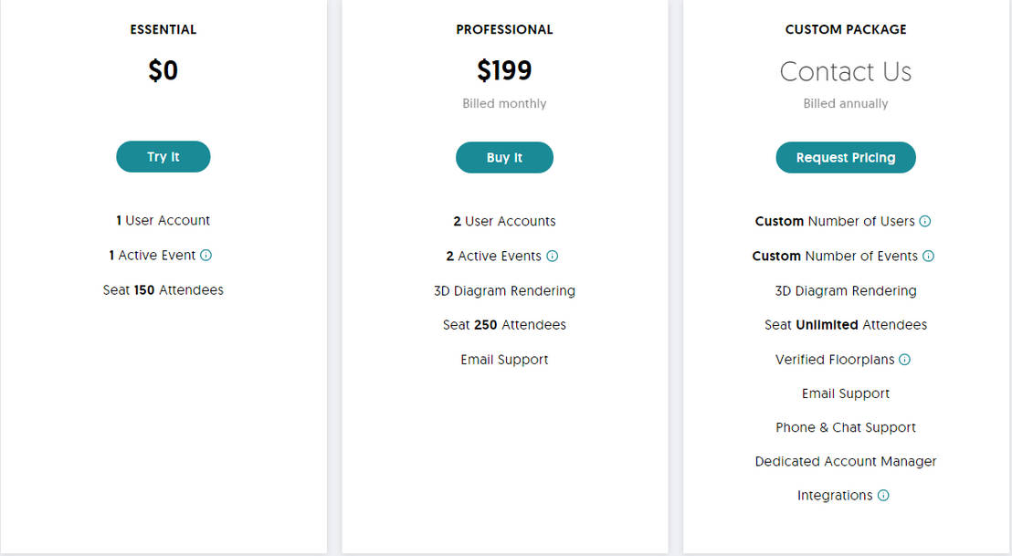Click Billed annually under Custom Package
Screen dimensions: 1012x556
[845, 103]
